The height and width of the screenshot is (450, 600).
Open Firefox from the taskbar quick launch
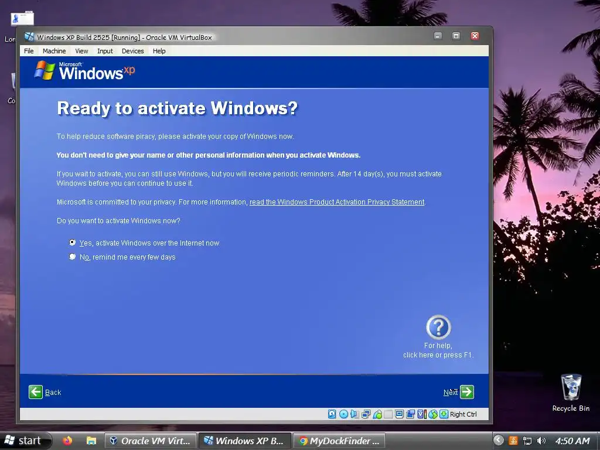[67, 441]
